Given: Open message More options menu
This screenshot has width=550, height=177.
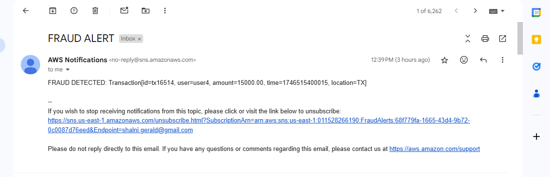Looking at the screenshot, I should [503, 60].
